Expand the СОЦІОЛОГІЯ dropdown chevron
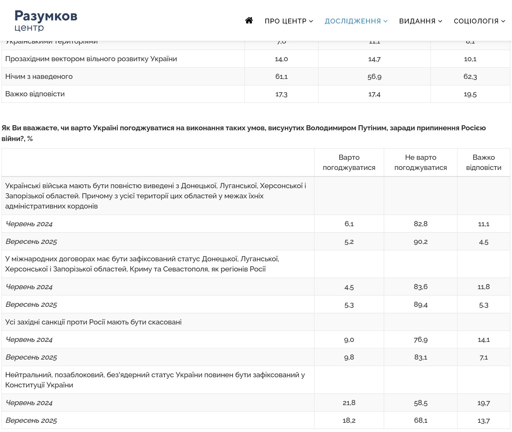The image size is (512, 432). pos(503,21)
